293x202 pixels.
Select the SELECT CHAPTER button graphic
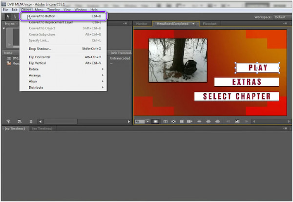[x=236, y=96]
